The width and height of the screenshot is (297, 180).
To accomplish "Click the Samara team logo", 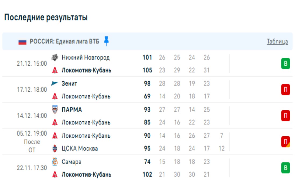I will [55, 162].
